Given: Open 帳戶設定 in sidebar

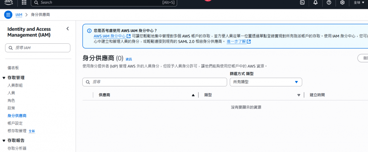Looking at the screenshot, I should pos(15,123).
